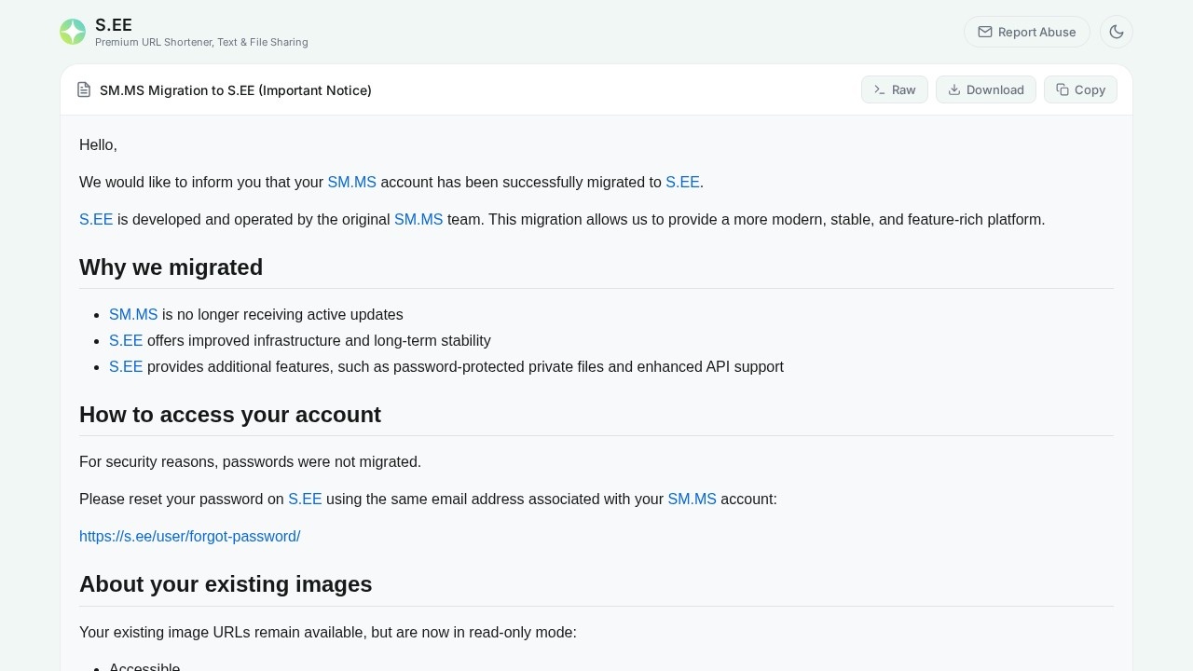Image resolution: width=1193 pixels, height=671 pixels.
Task: Click SM.MS link before 'team' text
Action: tap(418, 220)
